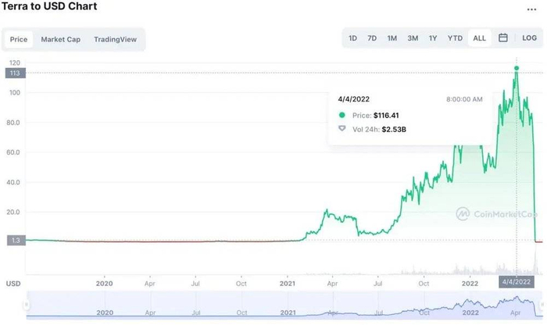Viewport: 547px width, 325px height.
Task: Select the 7D time range
Action: point(372,37)
